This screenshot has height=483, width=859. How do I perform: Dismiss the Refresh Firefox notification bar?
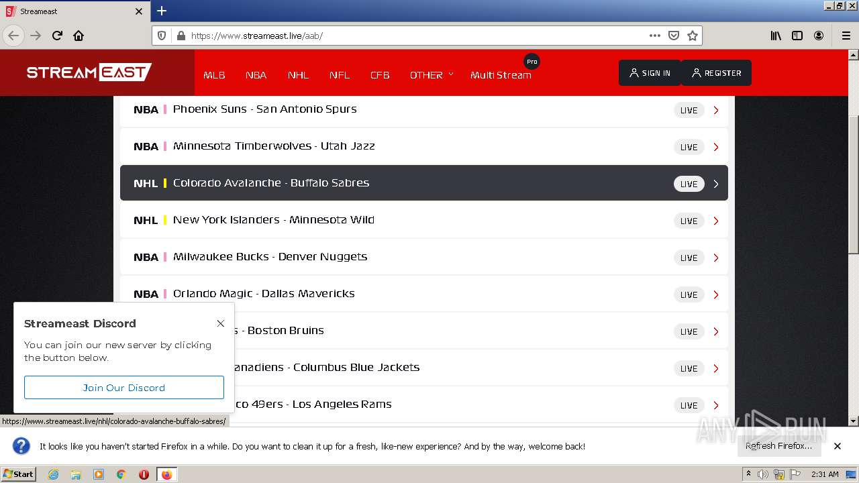point(837,446)
